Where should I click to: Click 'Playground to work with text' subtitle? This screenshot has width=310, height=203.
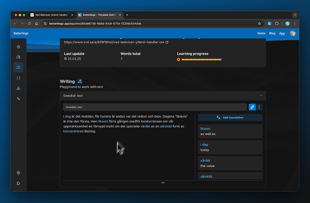pos(81,87)
